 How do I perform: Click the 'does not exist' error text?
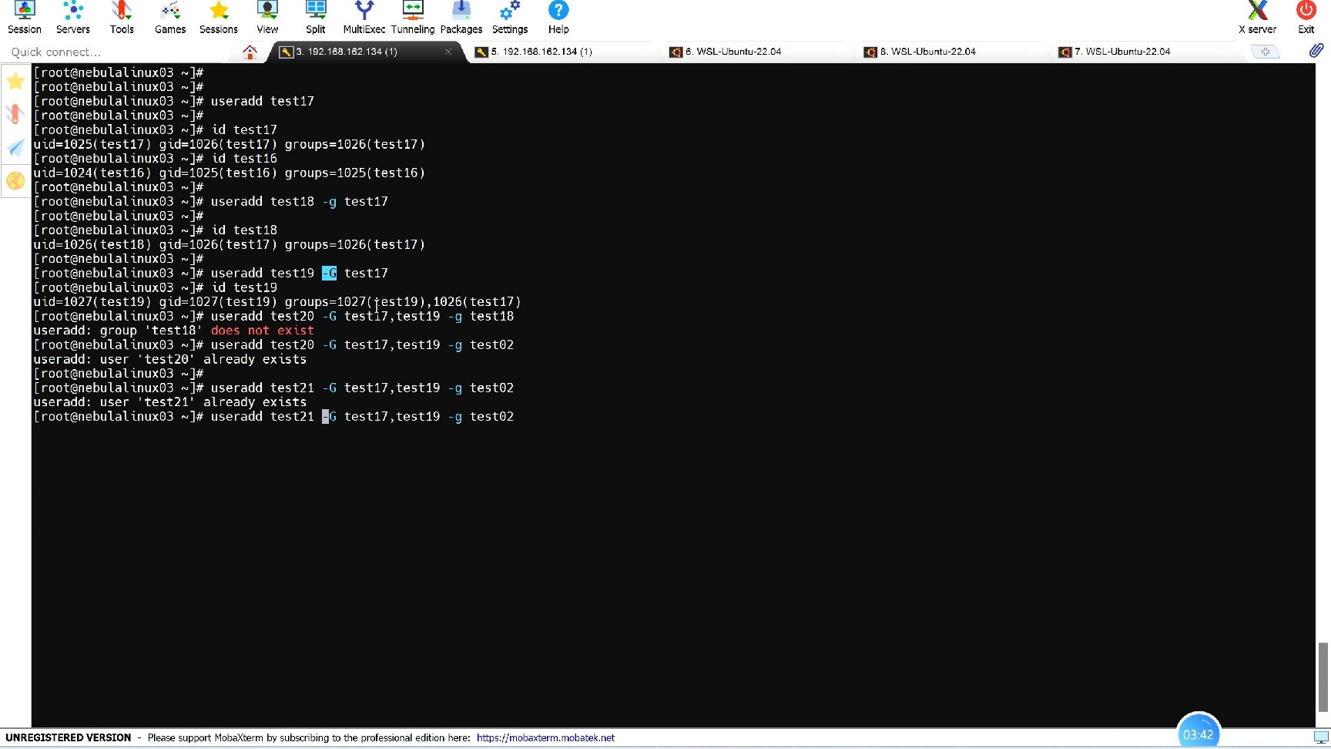(262, 331)
